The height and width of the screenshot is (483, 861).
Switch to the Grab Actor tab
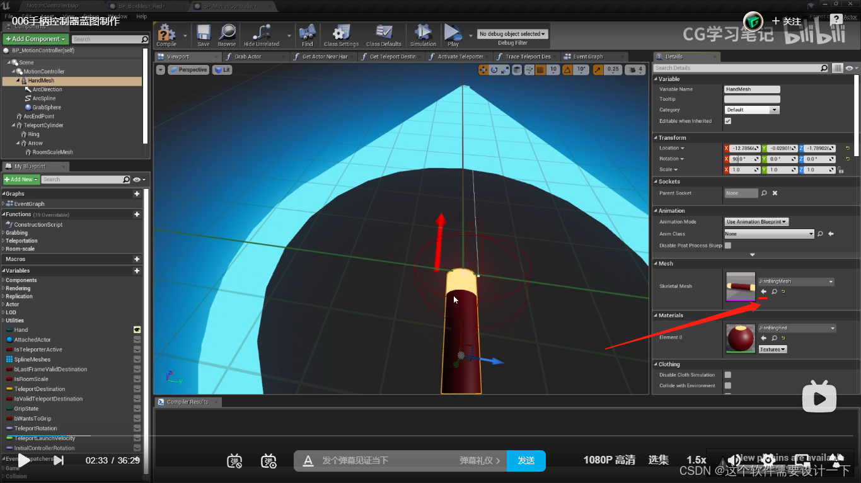[x=248, y=57]
